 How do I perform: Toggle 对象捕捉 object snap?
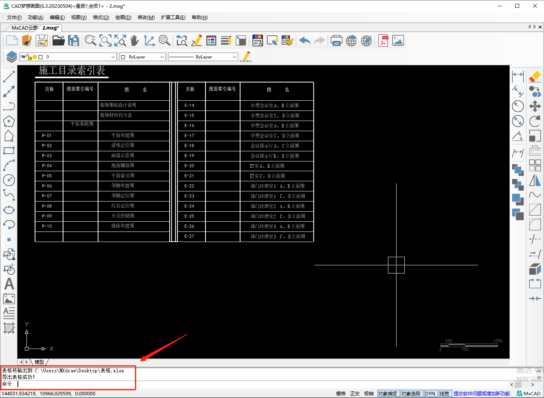point(388,394)
